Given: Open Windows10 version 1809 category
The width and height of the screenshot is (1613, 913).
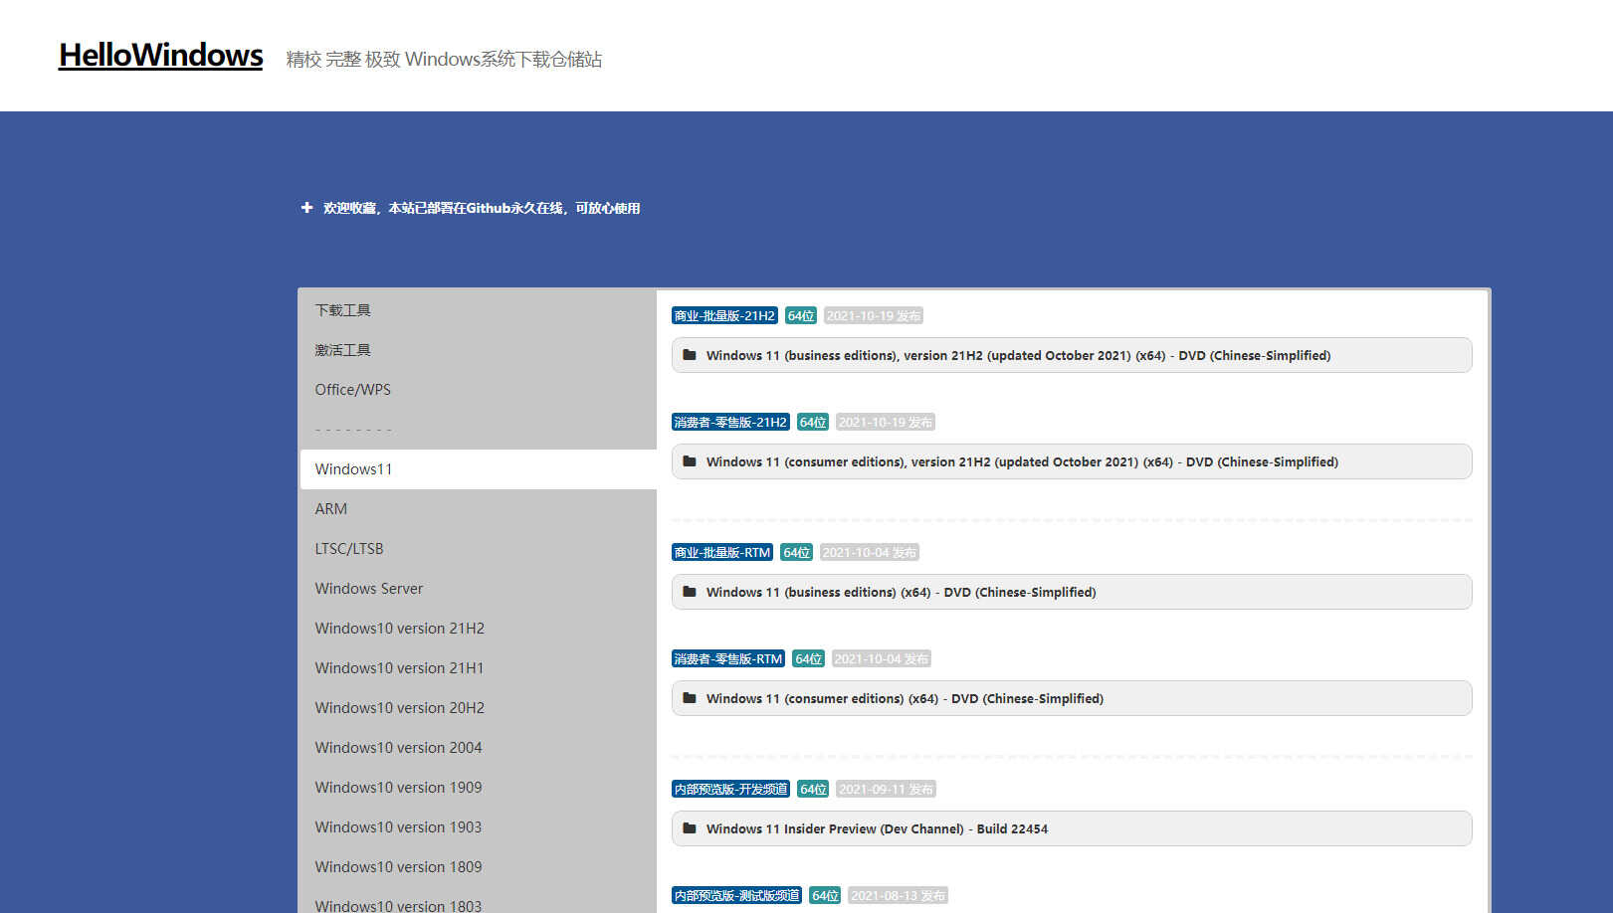Looking at the screenshot, I should (478, 867).
